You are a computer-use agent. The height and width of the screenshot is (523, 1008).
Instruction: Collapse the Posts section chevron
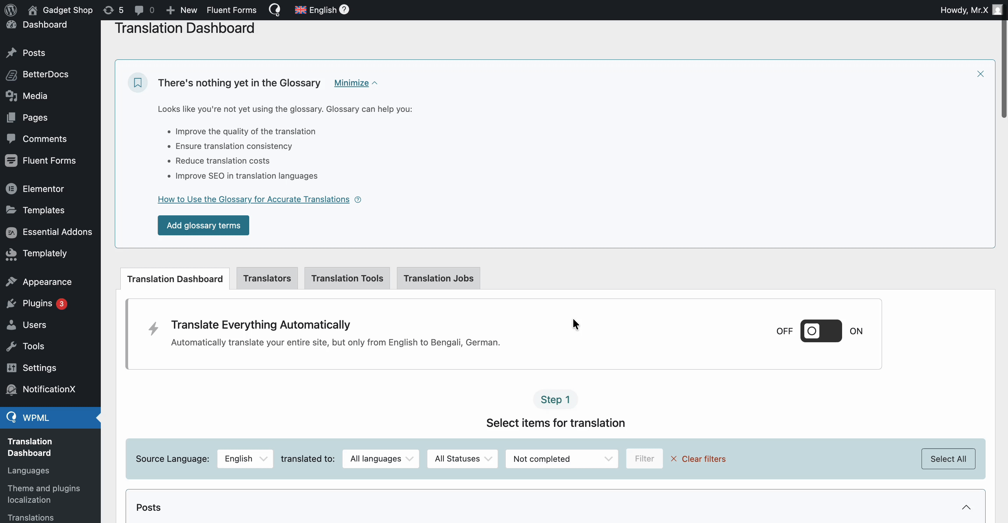point(966,507)
